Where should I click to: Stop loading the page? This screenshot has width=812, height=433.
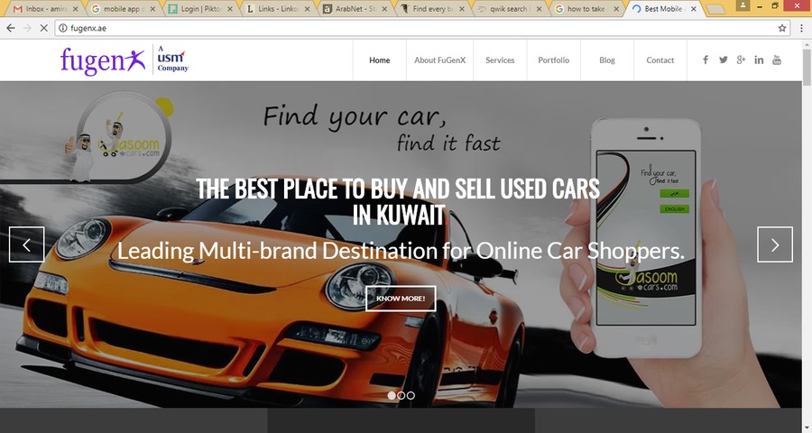coord(44,28)
